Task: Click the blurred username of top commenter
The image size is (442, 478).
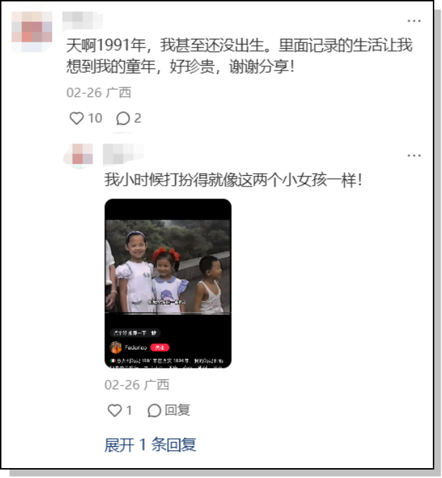Action: click(x=82, y=20)
